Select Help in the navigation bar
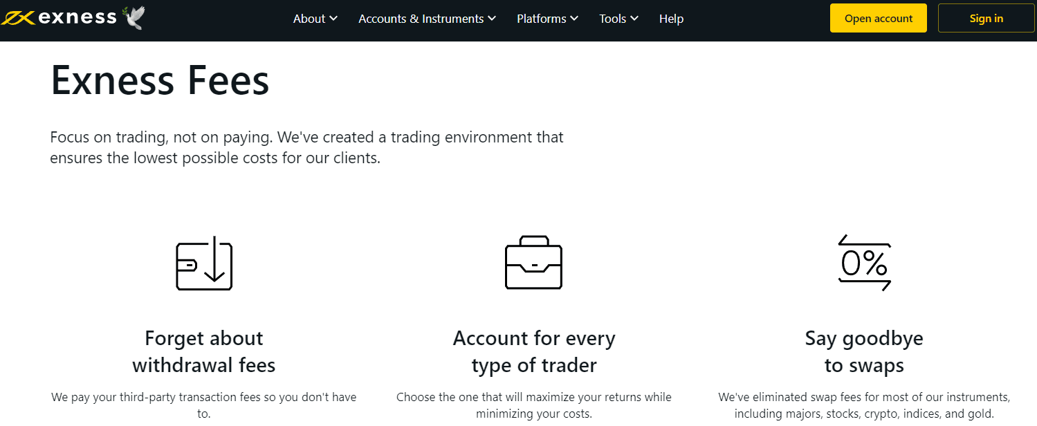This screenshot has height=426, width=1037. [670, 19]
